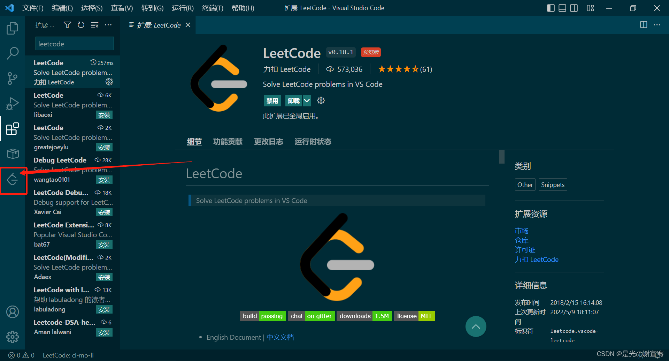Install LeetCode extension by libaoxi
Viewport: 669px width, 361px height.
coord(104,115)
